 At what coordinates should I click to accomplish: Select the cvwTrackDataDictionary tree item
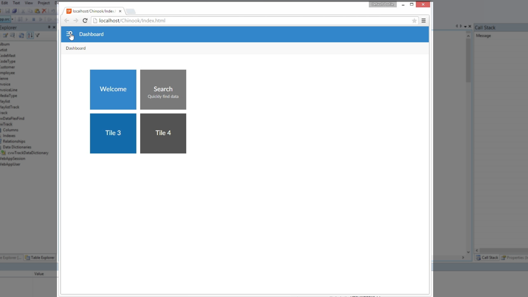(28, 153)
